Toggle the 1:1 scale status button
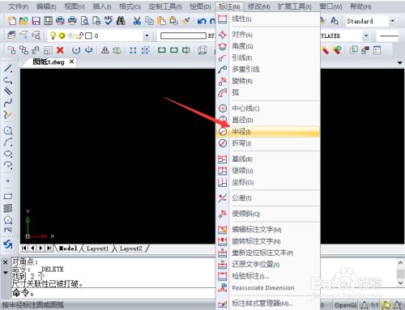 point(374,305)
